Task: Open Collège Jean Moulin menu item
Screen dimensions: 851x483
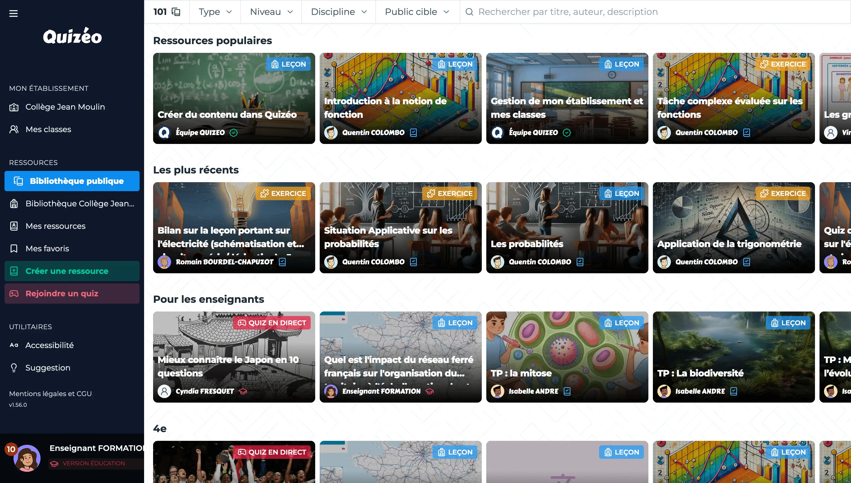Action: coord(72,107)
